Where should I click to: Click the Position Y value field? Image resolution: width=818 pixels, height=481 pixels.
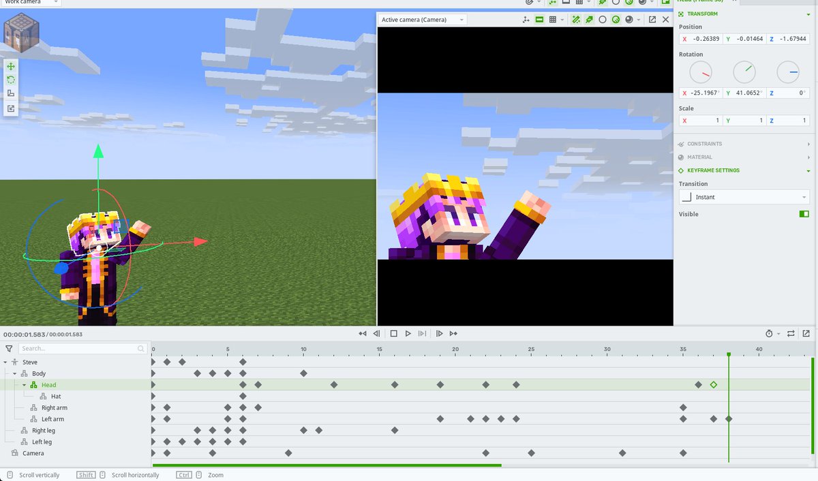pos(744,39)
